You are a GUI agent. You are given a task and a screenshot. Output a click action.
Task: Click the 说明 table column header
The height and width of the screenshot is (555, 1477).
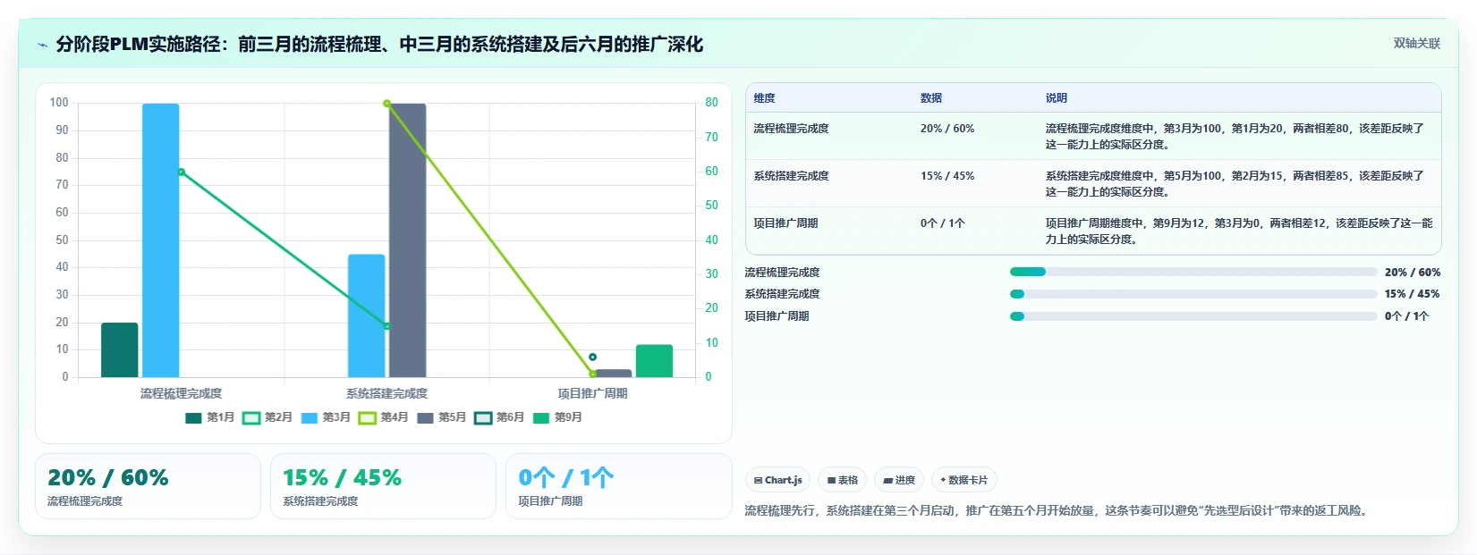(x=1057, y=98)
